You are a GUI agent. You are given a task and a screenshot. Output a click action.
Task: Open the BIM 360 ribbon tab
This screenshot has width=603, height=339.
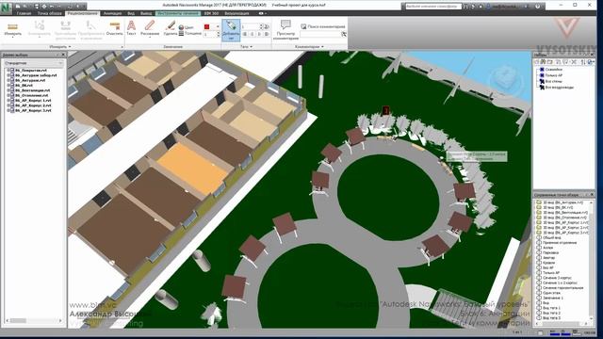point(211,13)
